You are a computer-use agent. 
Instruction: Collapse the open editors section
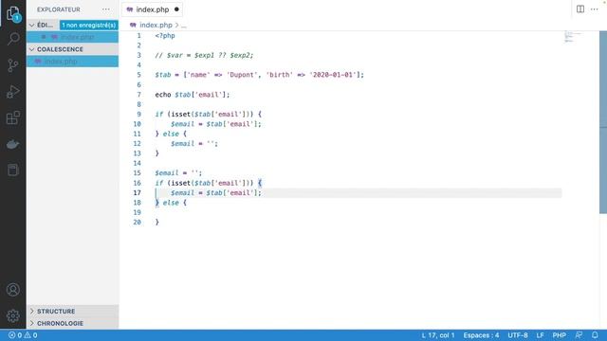click(x=32, y=26)
